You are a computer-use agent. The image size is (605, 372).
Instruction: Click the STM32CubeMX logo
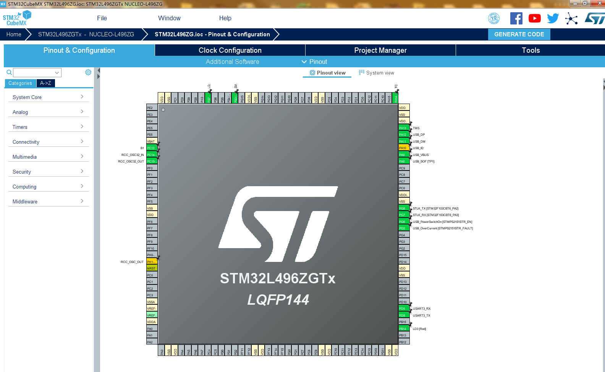17,18
